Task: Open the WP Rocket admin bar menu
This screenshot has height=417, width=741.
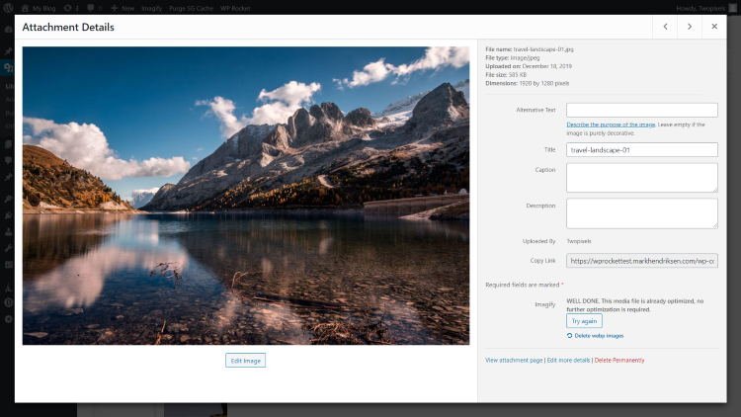Action: pyautogui.click(x=235, y=8)
